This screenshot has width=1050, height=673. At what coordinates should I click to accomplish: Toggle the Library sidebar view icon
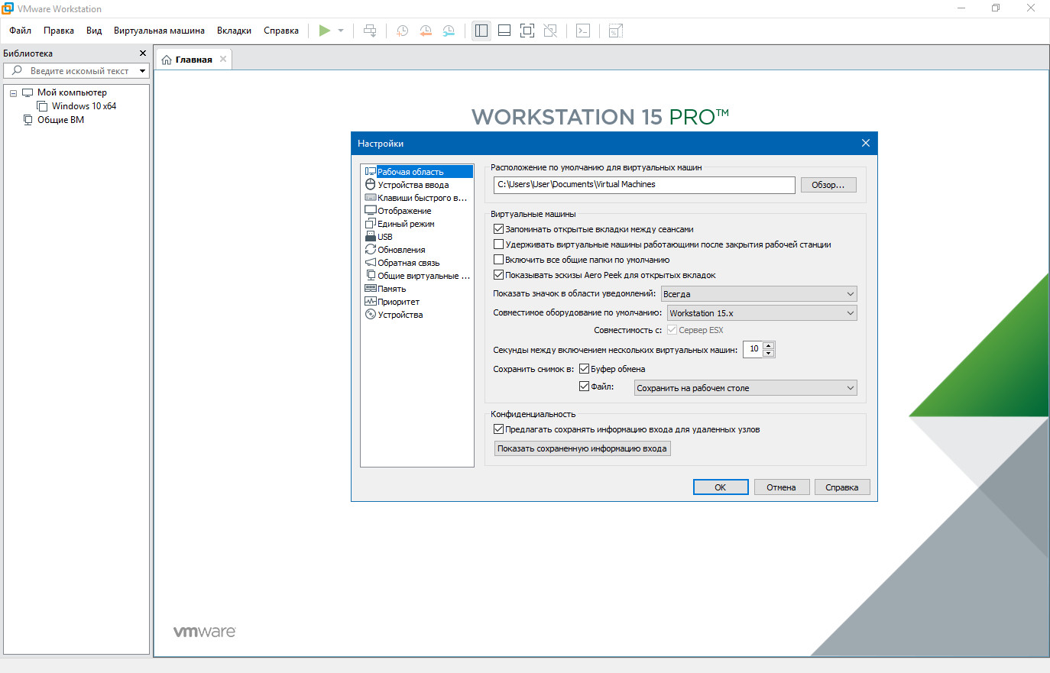tap(481, 31)
